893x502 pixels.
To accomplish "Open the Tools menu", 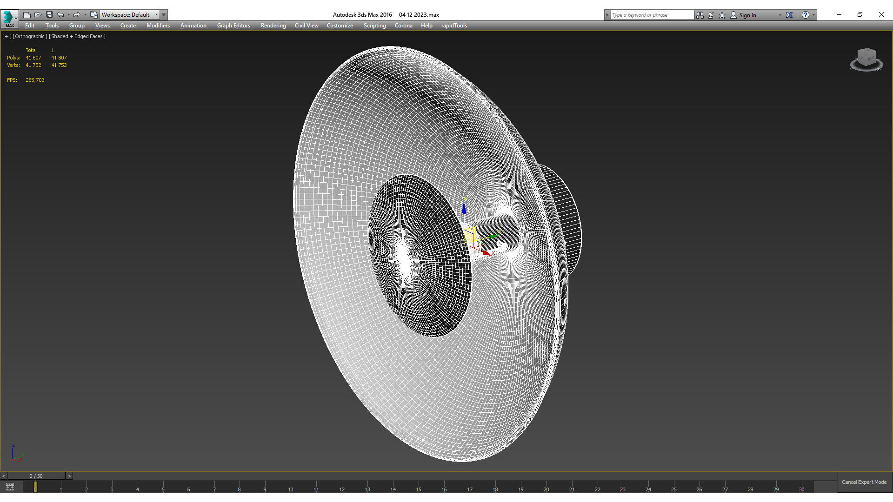I will (52, 26).
